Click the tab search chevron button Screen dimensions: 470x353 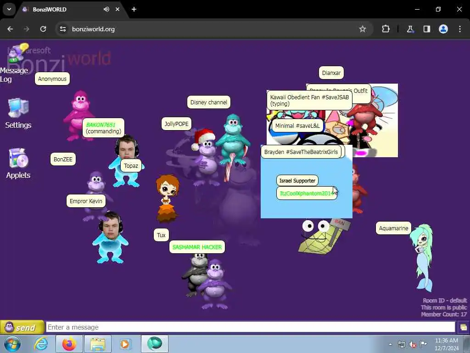[x=9, y=9]
